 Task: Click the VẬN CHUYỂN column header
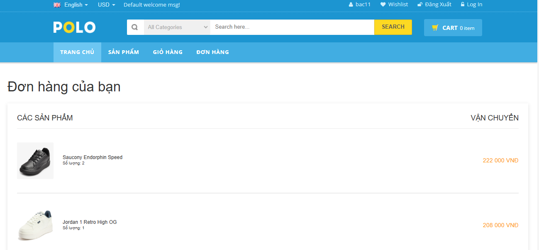coord(495,118)
